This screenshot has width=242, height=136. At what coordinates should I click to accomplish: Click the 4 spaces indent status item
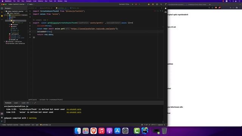[x=160, y=125]
